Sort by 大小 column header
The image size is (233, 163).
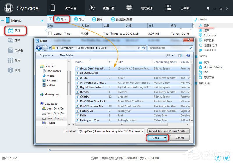pyautogui.click(x=158, y=26)
